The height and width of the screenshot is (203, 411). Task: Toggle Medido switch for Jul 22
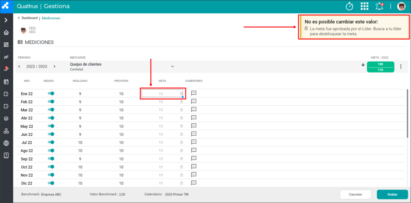51,142
